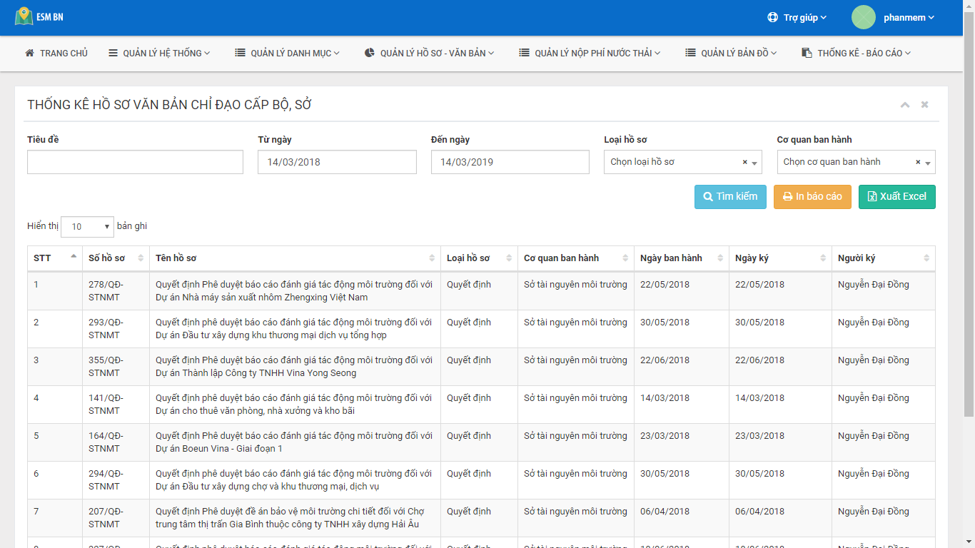The image size is (975, 548).
Task: Click the page vertical scrollbar
Action: (x=969, y=214)
